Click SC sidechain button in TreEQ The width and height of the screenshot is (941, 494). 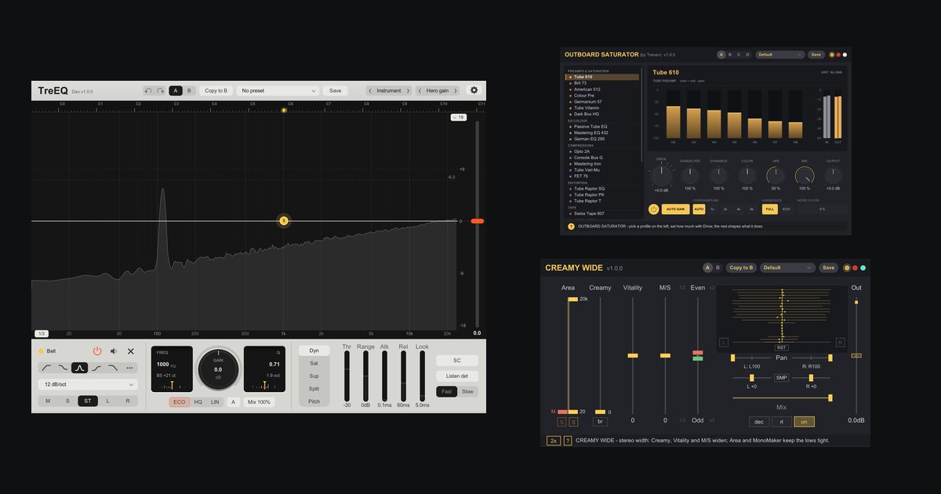pos(457,361)
